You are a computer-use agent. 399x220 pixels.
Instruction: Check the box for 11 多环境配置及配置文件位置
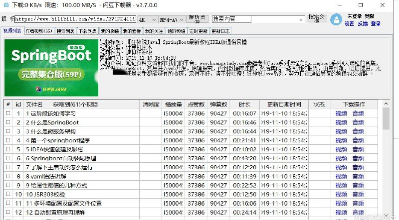(8, 203)
